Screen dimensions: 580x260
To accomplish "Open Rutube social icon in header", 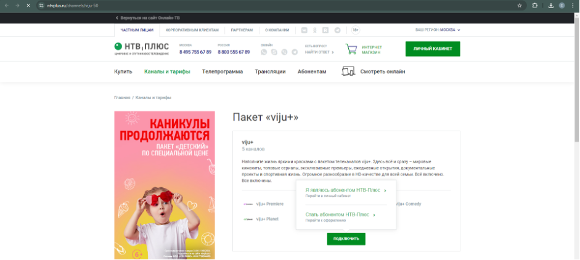I will tap(326, 30).
